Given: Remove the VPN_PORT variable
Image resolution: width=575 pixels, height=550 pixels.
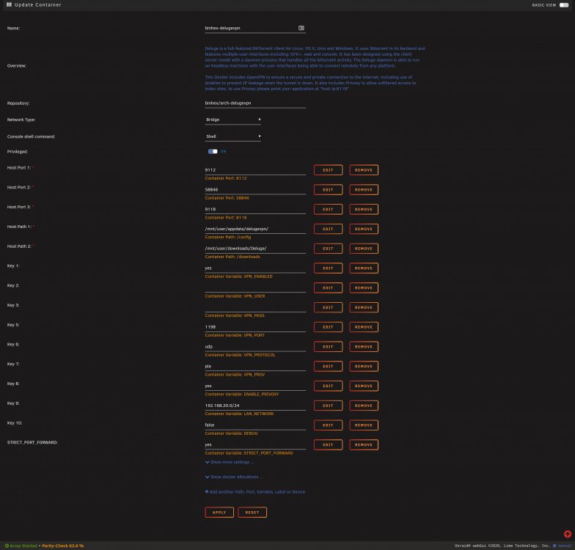Looking at the screenshot, I should (364, 327).
